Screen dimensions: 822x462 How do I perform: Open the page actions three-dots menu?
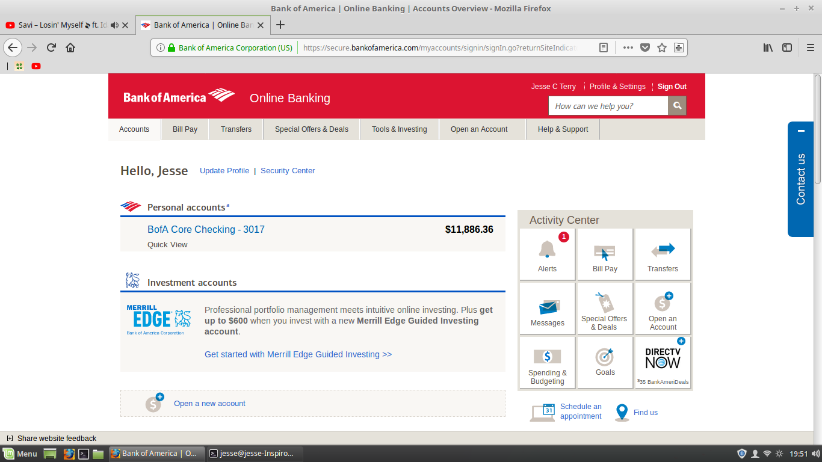pyautogui.click(x=628, y=48)
